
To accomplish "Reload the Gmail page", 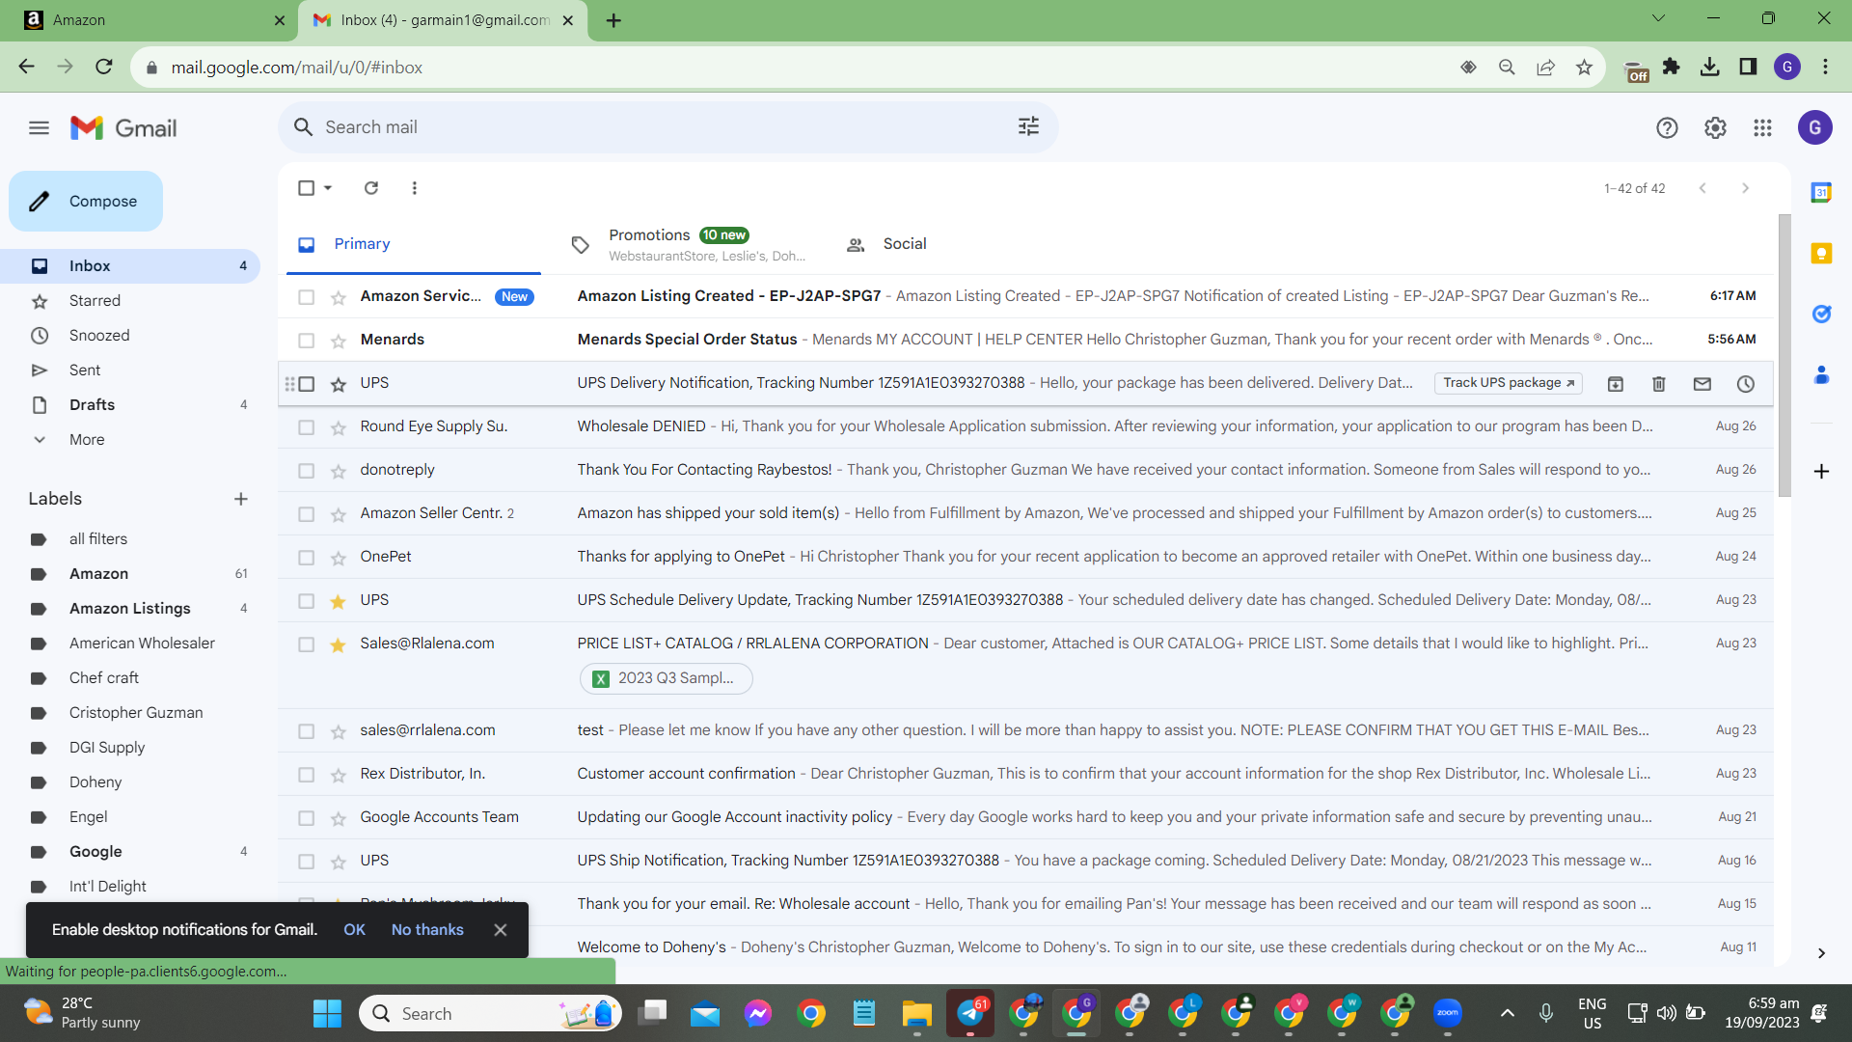I will pos(104,67).
